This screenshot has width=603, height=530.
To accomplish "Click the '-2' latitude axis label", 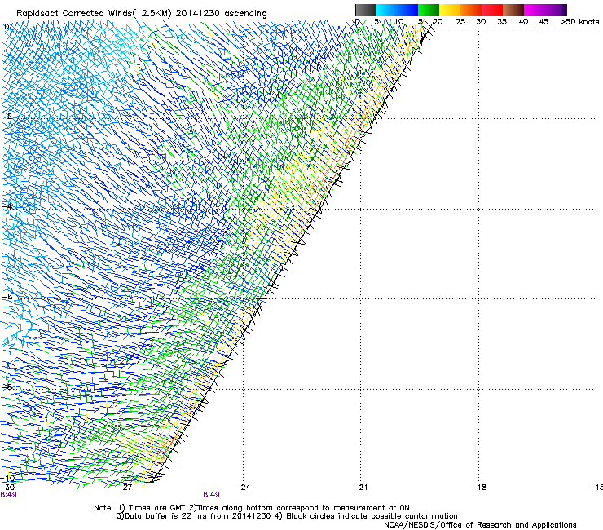I will coord(7,117).
